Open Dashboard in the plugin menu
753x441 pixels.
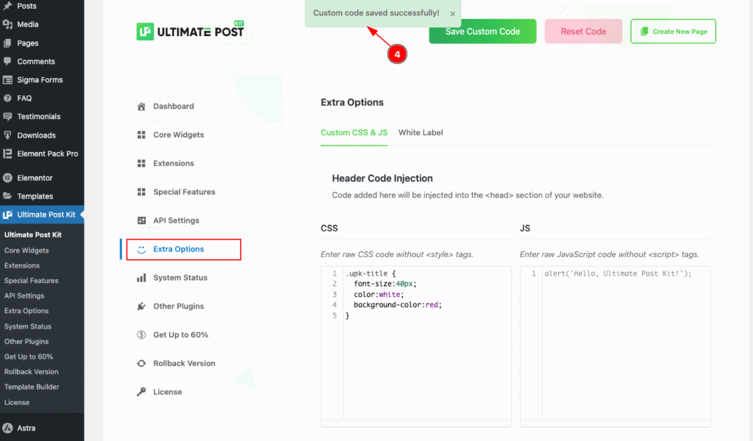point(174,106)
